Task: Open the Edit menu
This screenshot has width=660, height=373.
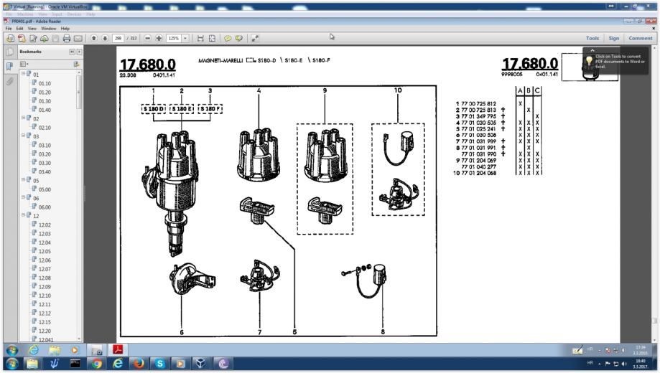Action: (20, 29)
